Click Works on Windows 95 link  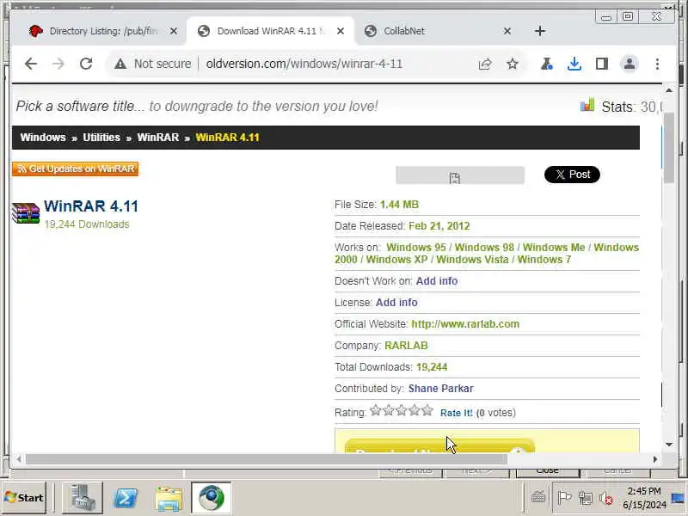pos(415,248)
